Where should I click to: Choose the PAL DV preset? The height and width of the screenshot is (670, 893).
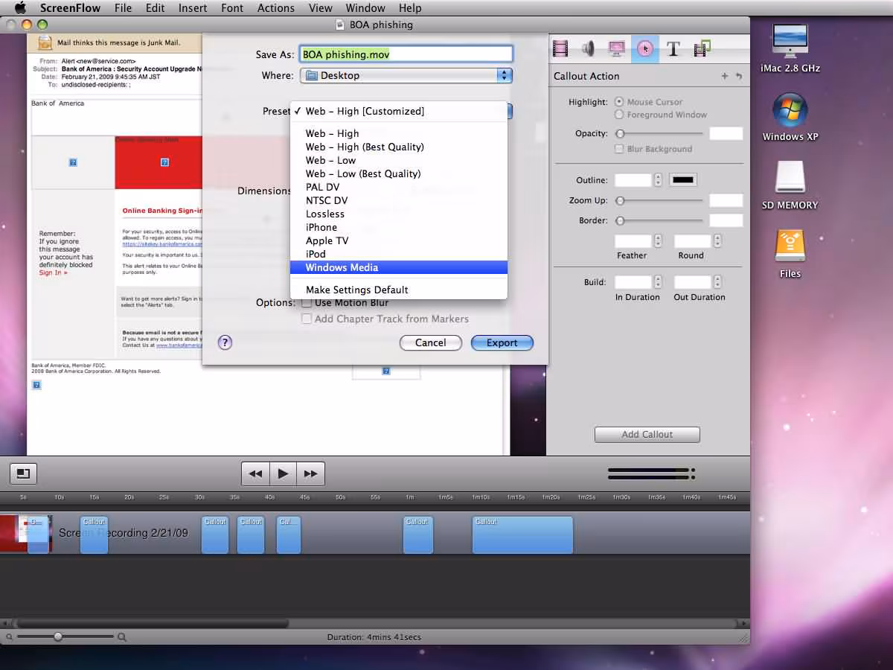[399, 187]
